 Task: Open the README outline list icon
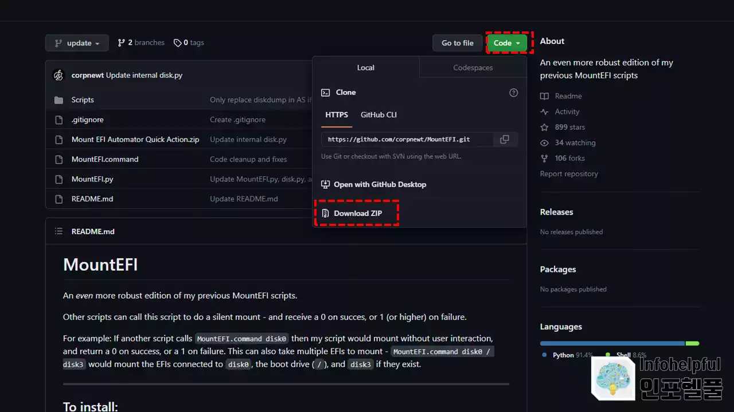pyautogui.click(x=58, y=232)
